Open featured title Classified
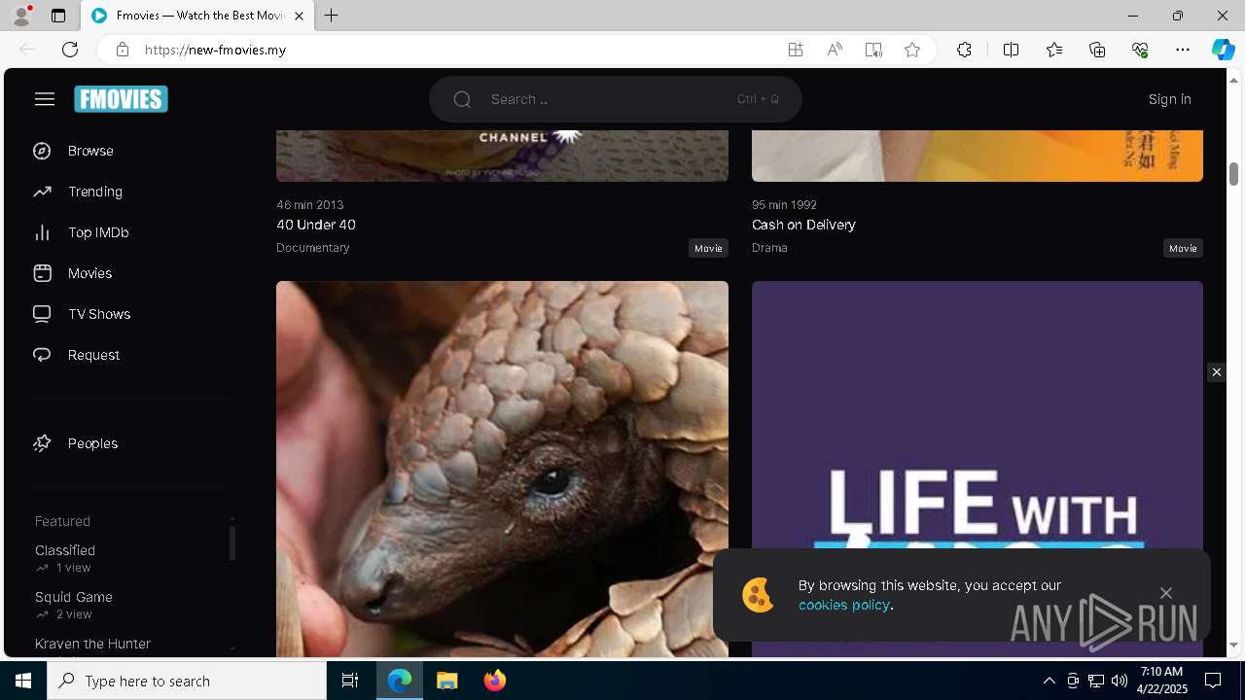The image size is (1245, 700). [65, 550]
